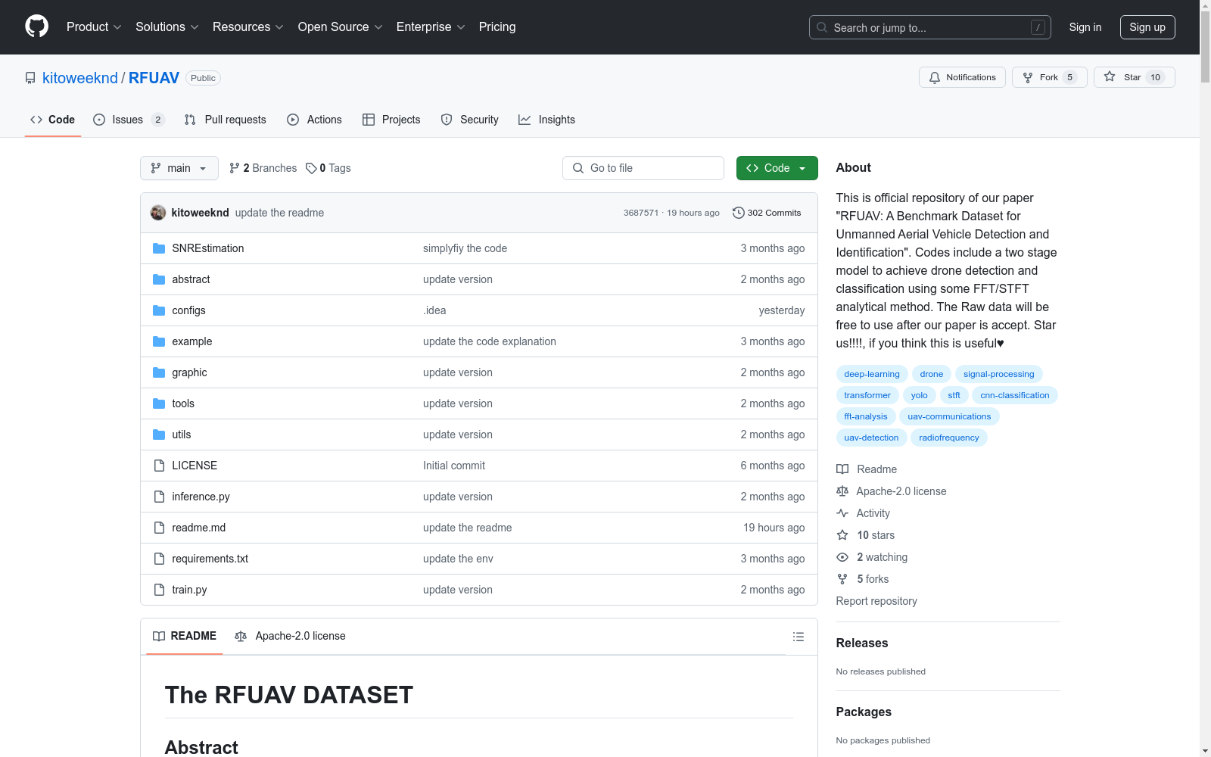Click the Sign in link
The width and height of the screenshot is (1211, 757).
tap(1085, 27)
